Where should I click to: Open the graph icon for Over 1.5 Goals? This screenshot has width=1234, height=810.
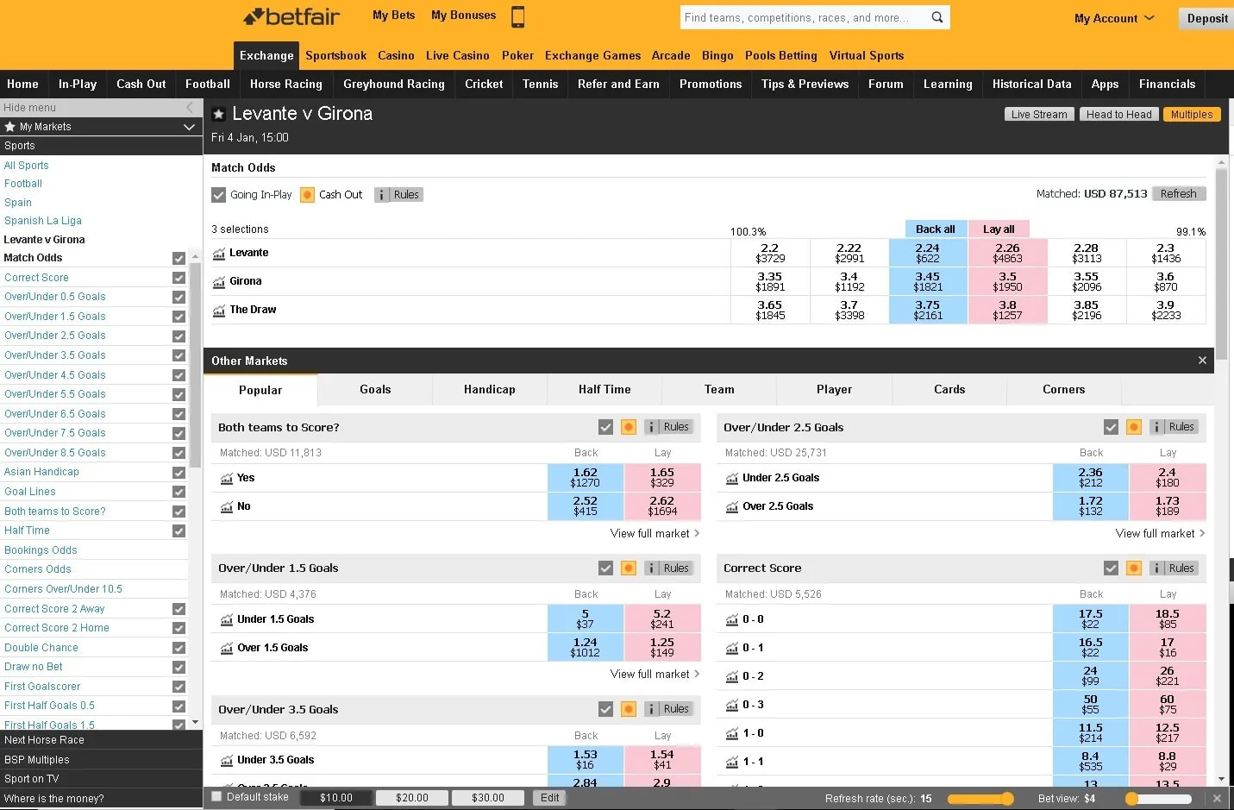point(227,649)
